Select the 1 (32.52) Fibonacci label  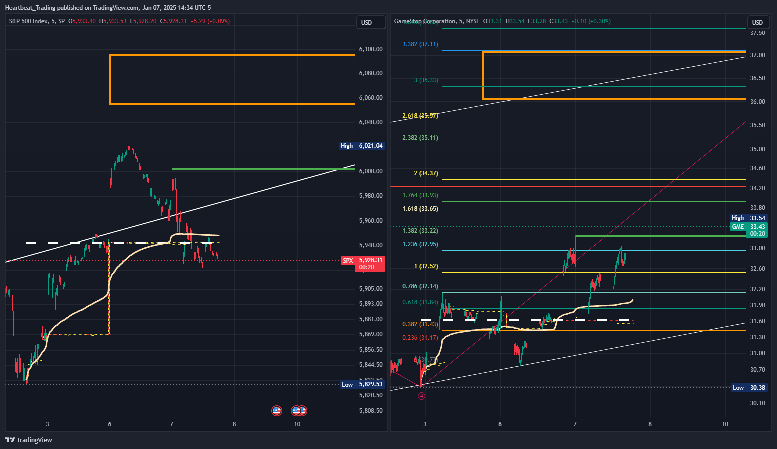click(x=426, y=266)
